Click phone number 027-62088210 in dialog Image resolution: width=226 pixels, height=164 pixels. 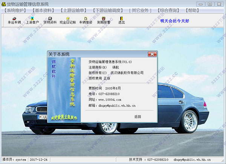(109, 94)
